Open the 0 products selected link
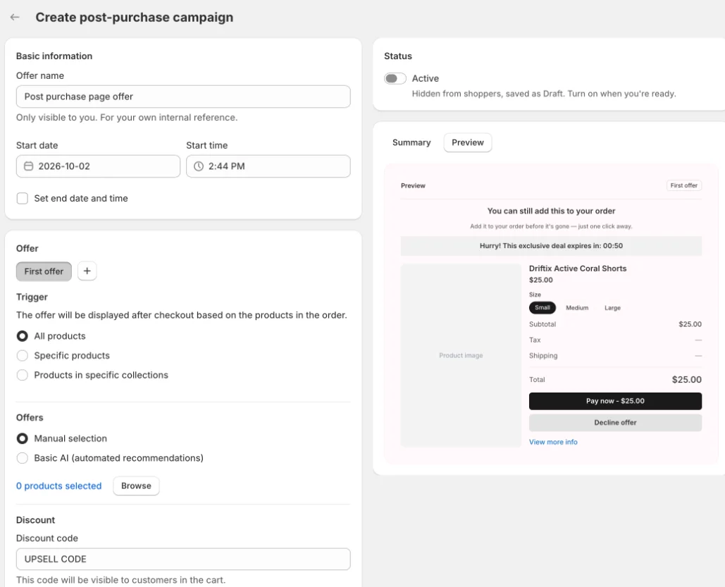Image resolution: width=725 pixels, height=587 pixels. (58, 486)
